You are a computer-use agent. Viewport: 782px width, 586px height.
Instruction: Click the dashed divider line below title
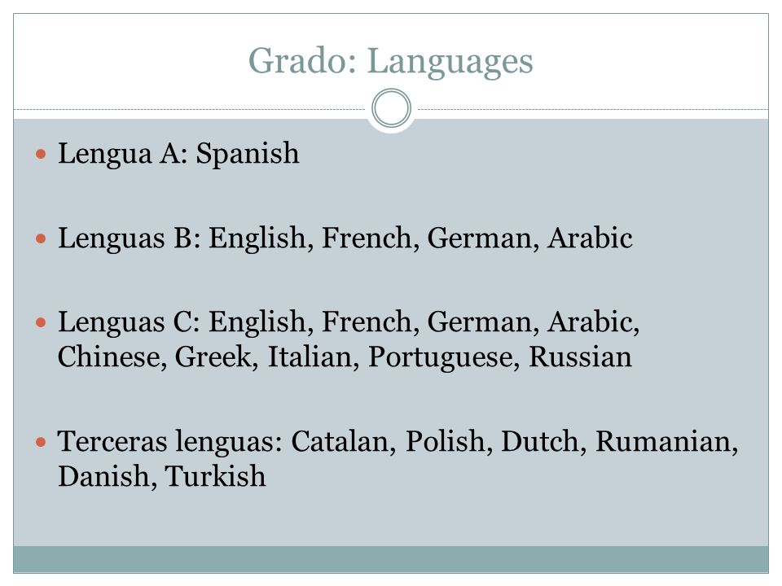tap(190, 108)
